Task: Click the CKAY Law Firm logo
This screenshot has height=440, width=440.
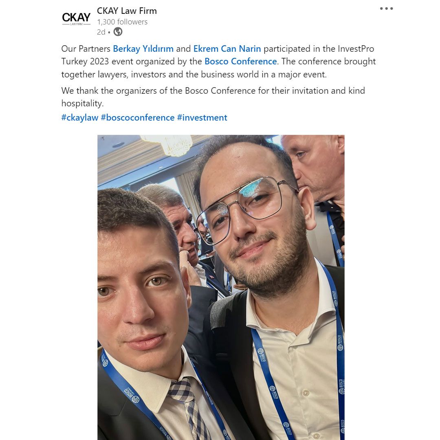Action: click(x=76, y=18)
